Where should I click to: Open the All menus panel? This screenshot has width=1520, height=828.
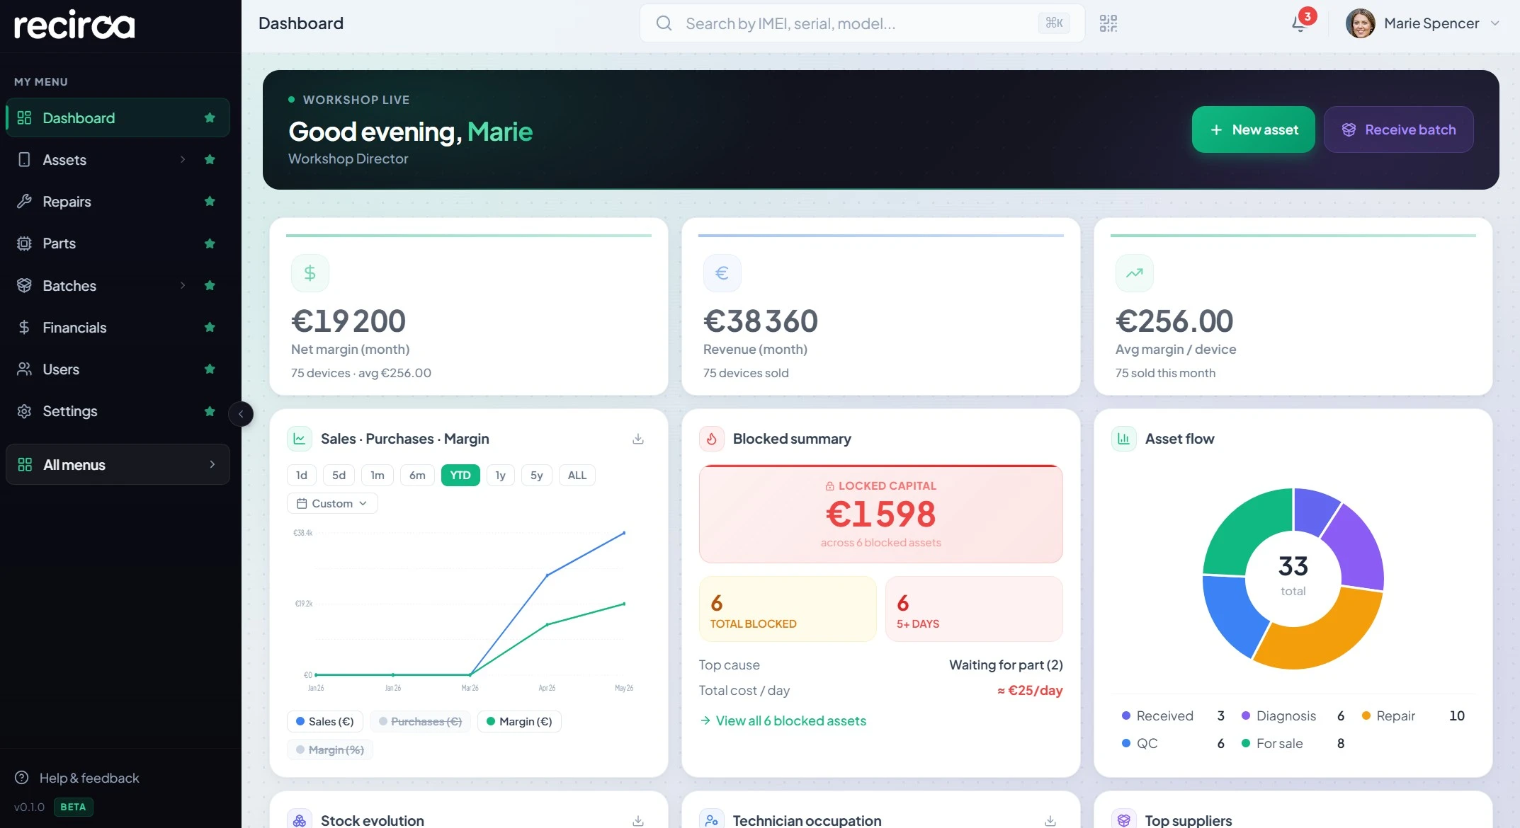[118, 464]
